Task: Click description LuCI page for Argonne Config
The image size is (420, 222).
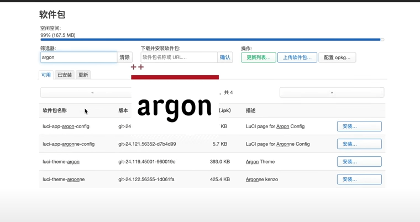Action: [278, 144]
